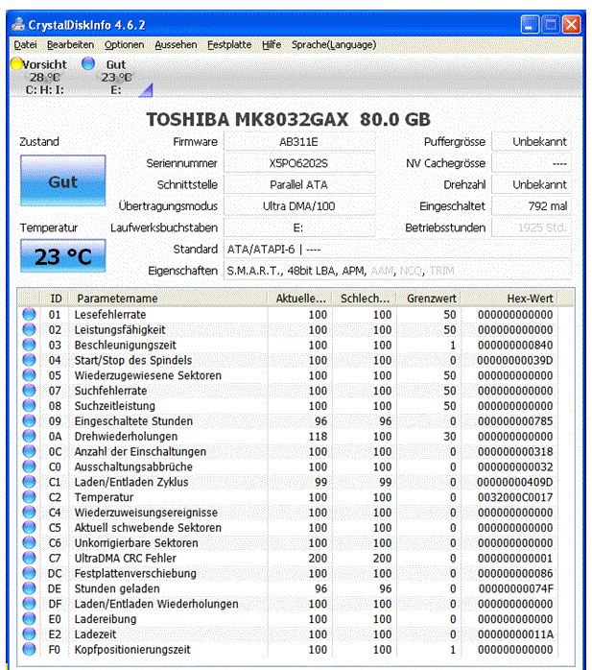Click status icon of Drehwiederholungen row
The height and width of the screenshot is (670, 592).
(29, 437)
